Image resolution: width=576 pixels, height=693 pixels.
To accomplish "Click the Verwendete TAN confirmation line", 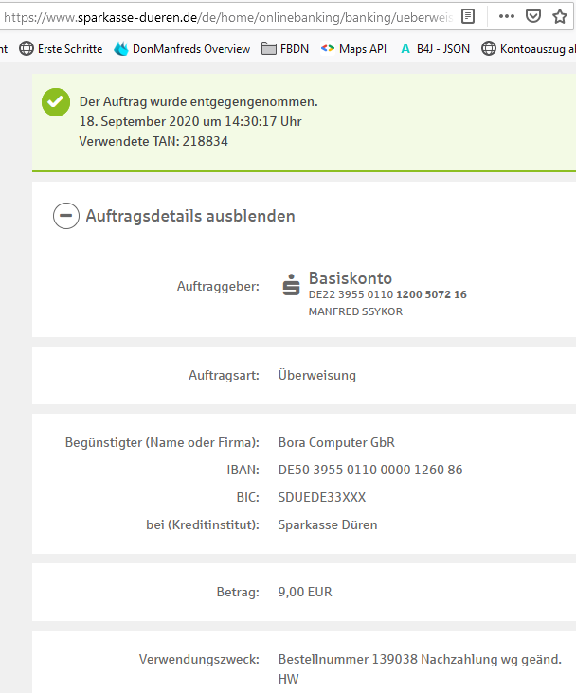I will (x=153, y=141).
